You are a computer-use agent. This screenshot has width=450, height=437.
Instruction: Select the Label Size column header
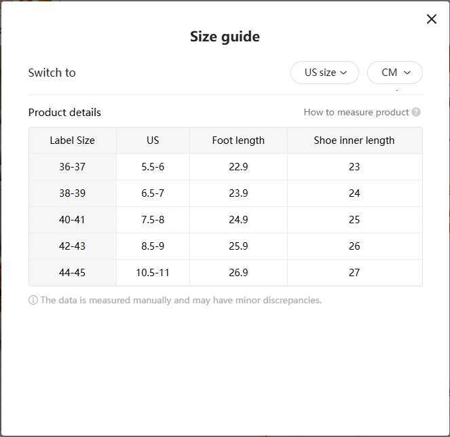(x=72, y=140)
